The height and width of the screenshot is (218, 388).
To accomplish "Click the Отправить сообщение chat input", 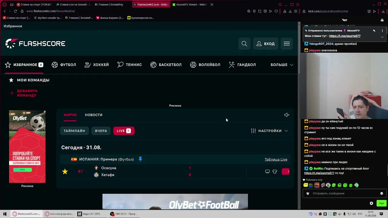I will pos(344,193).
